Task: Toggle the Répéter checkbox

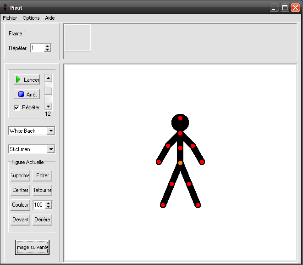Action: tap(17, 107)
